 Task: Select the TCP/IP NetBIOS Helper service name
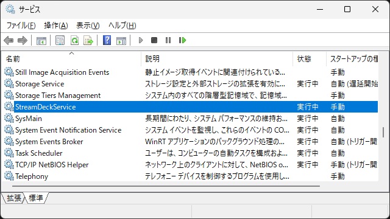click(52, 165)
